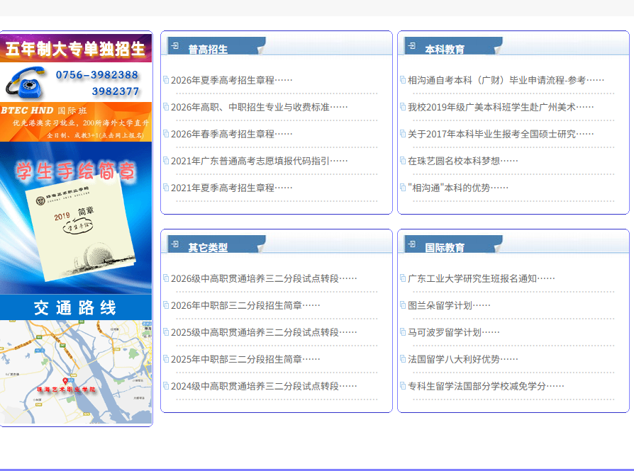Click phone number 0756-3982388
Screen dimensions: 634x471
pos(97,75)
